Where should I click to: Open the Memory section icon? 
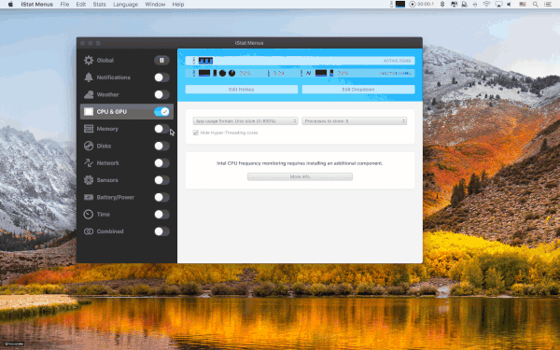point(89,129)
